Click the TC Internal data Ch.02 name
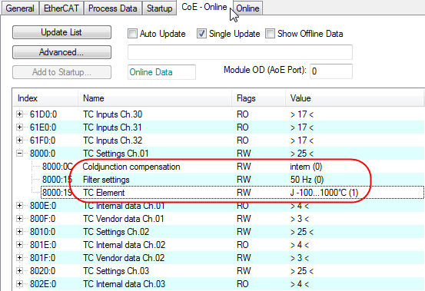Screen dimensions: 425x291 124,245
